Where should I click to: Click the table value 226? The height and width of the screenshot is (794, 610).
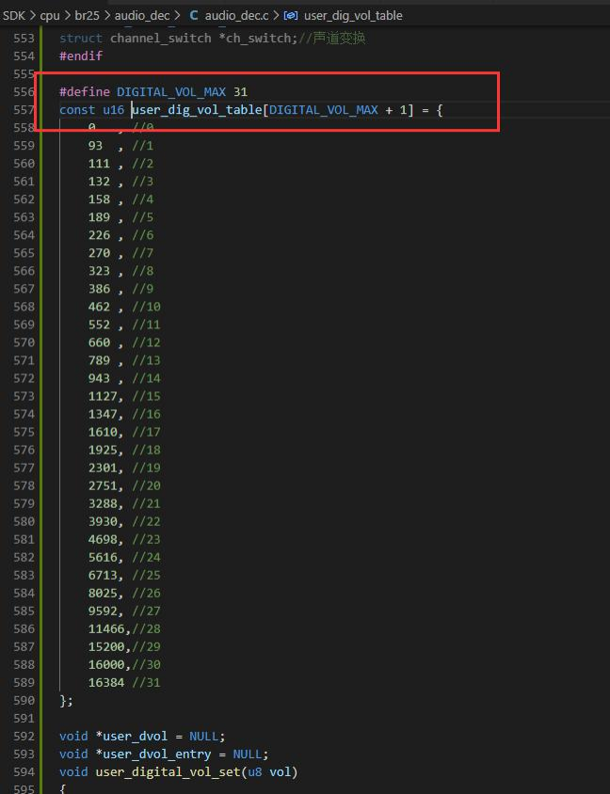tap(99, 235)
